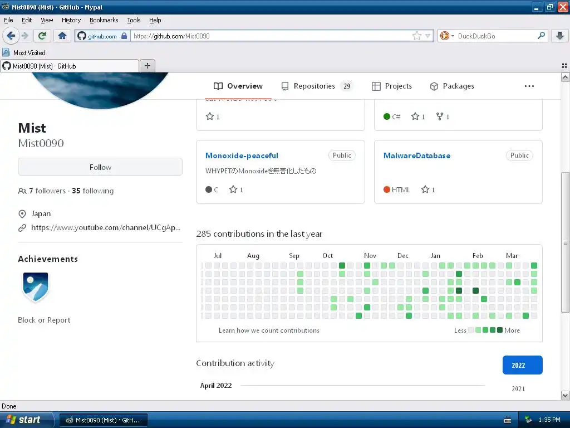Open the Bookmarks menu
Screen dimensions: 570x428
click(x=104, y=20)
